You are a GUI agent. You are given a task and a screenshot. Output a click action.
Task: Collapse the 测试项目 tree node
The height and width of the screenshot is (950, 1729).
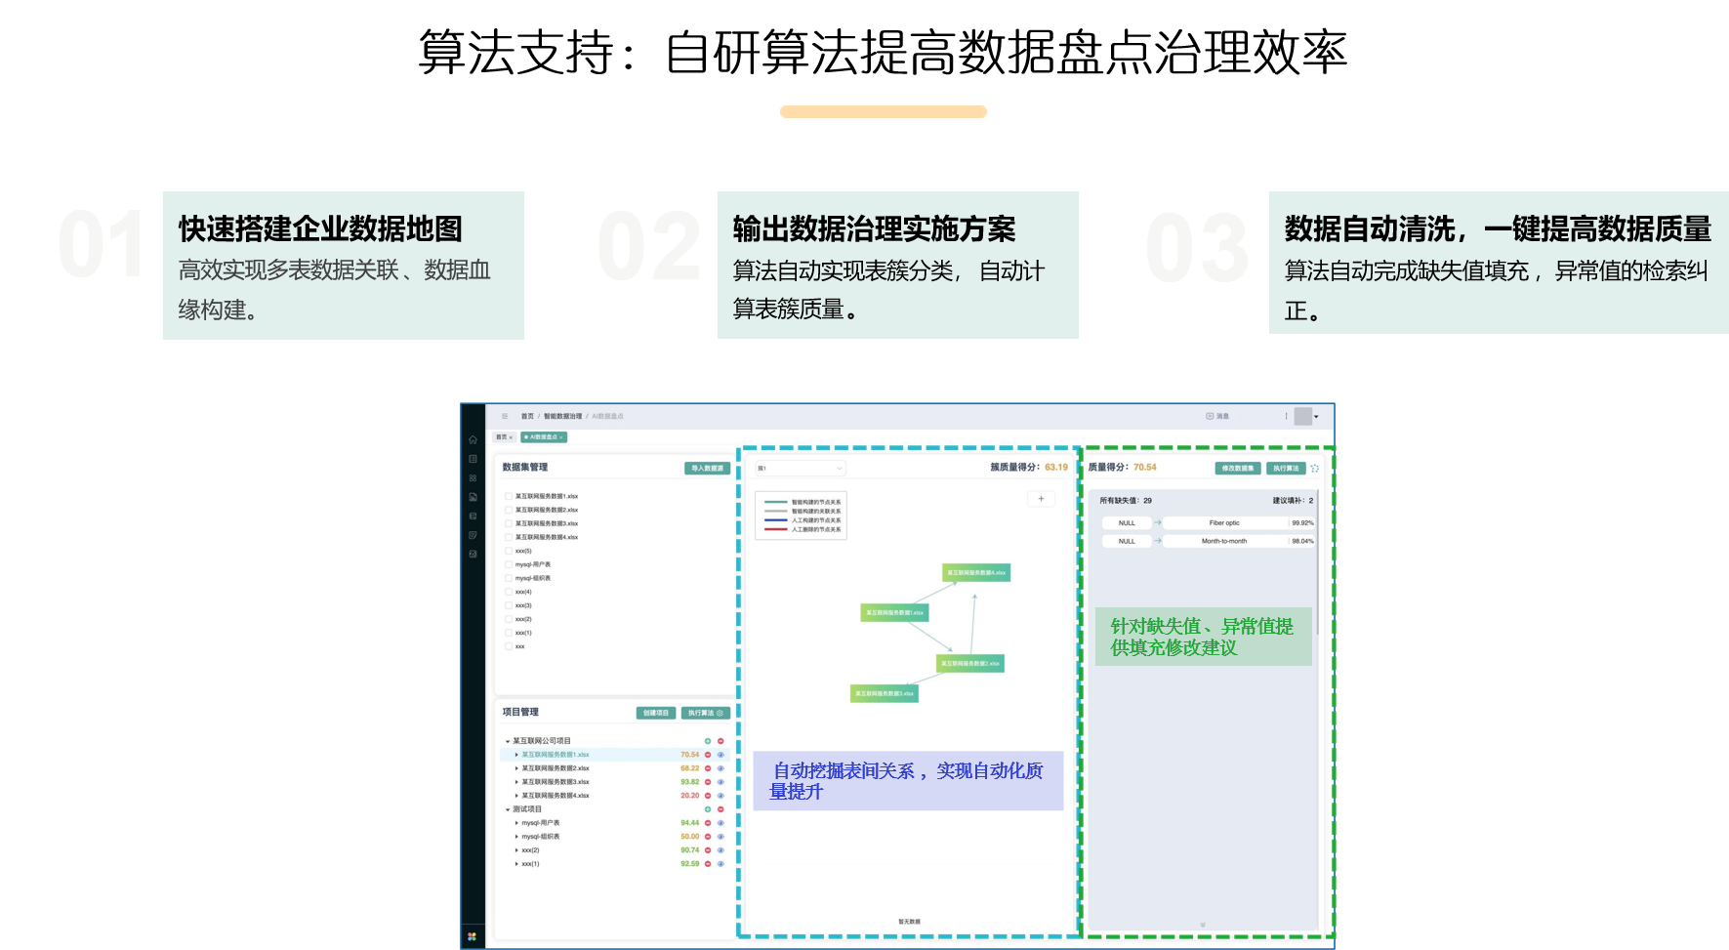pyautogui.click(x=508, y=809)
